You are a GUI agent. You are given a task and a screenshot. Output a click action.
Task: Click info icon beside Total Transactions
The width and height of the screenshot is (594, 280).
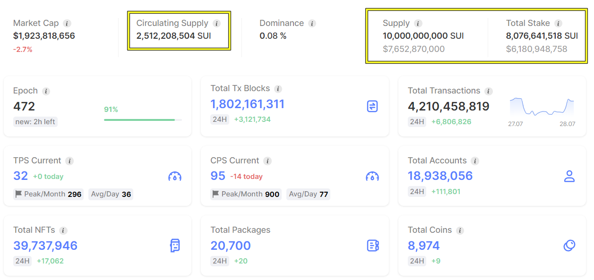(488, 91)
